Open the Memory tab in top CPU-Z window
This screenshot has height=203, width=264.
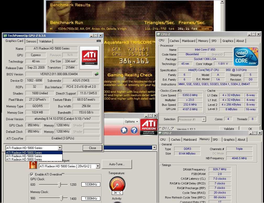pos(203,41)
